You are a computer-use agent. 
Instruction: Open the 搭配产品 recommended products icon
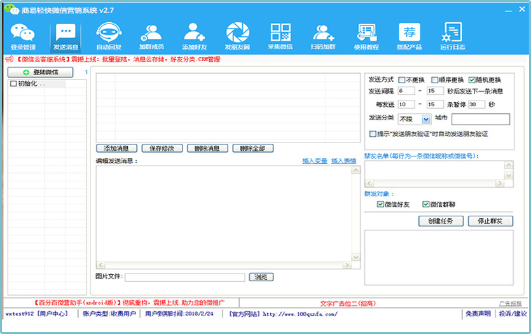[410, 37]
